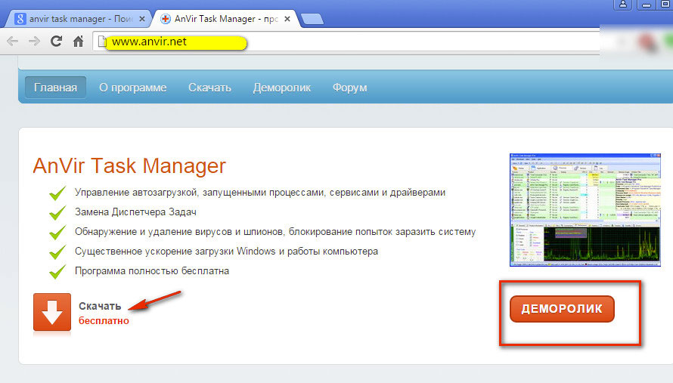Open the Форум navigation link

click(x=349, y=88)
